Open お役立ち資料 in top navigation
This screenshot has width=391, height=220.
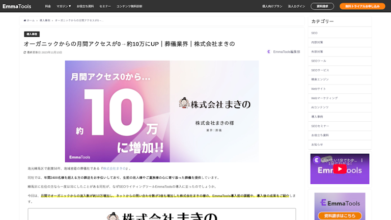tap(86, 6)
